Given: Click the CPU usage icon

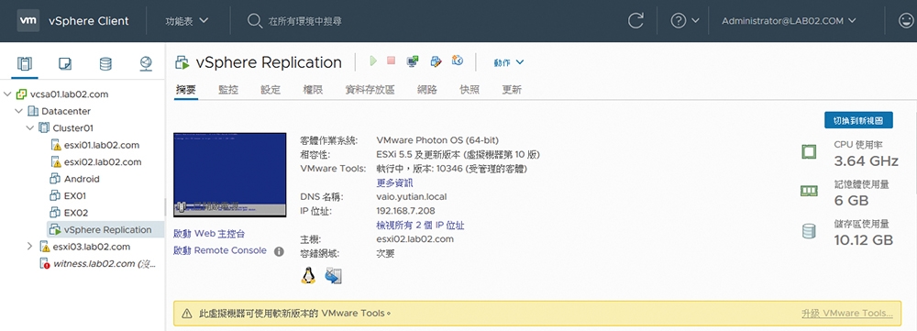Looking at the screenshot, I should click(x=808, y=152).
